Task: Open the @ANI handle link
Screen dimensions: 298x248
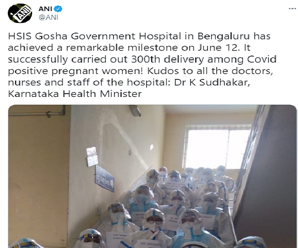Action: (x=49, y=17)
